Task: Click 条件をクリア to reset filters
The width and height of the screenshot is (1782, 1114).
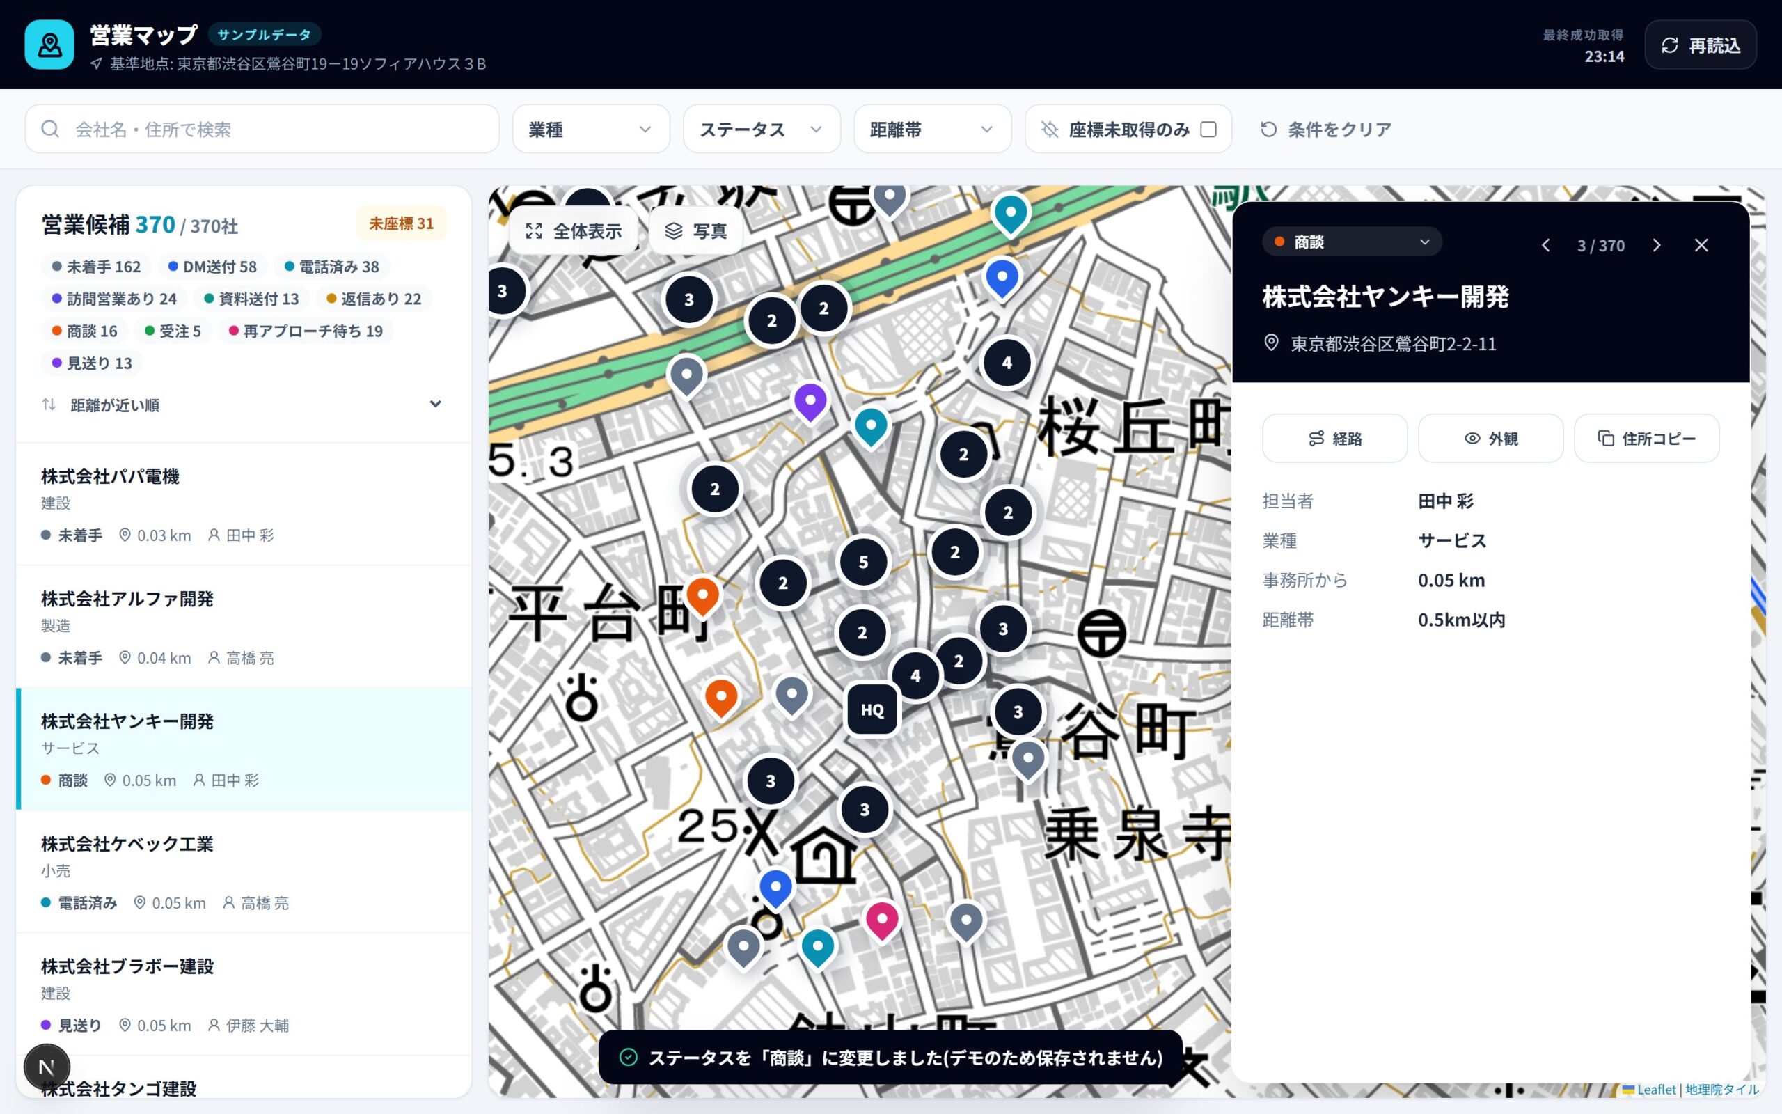Action: click(x=1326, y=129)
